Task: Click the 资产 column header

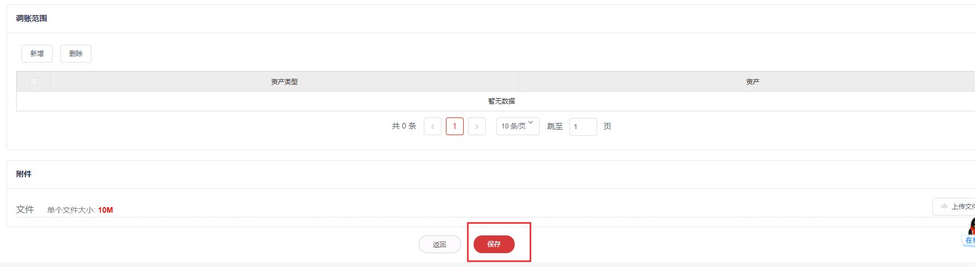Action: click(x=752, y=81)
